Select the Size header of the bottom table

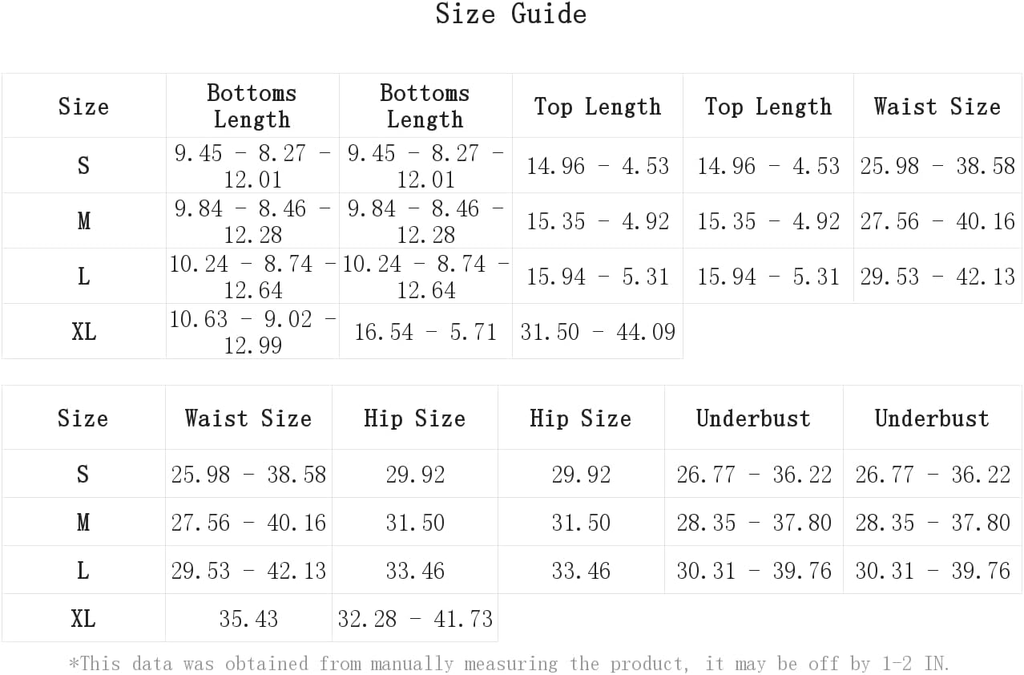pyautogui.click(x=83, y=418)
